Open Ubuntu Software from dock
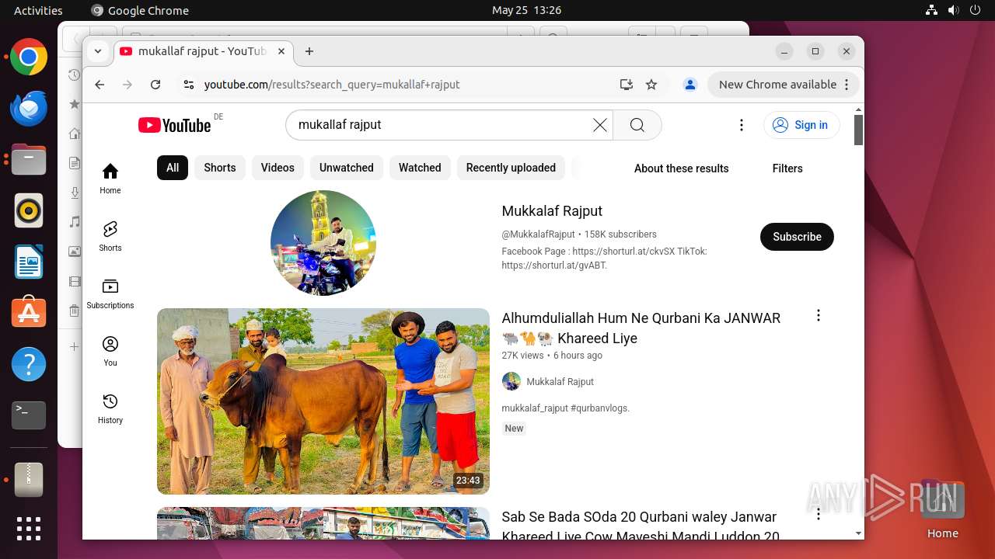 29,313
